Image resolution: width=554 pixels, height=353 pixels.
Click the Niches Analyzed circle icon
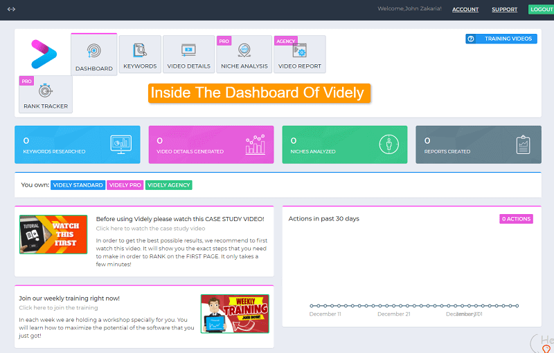(388, 144)
